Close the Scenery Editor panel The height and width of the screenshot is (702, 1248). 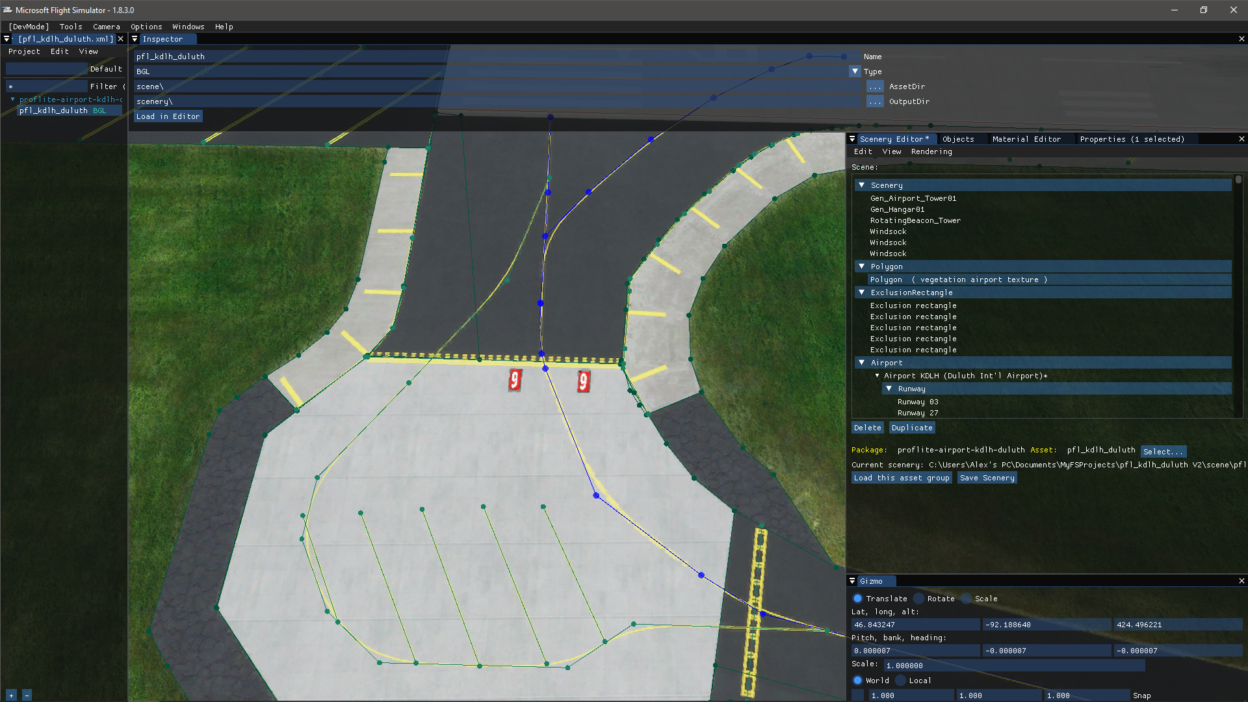pyautogui.click(x=1241, y=139)
